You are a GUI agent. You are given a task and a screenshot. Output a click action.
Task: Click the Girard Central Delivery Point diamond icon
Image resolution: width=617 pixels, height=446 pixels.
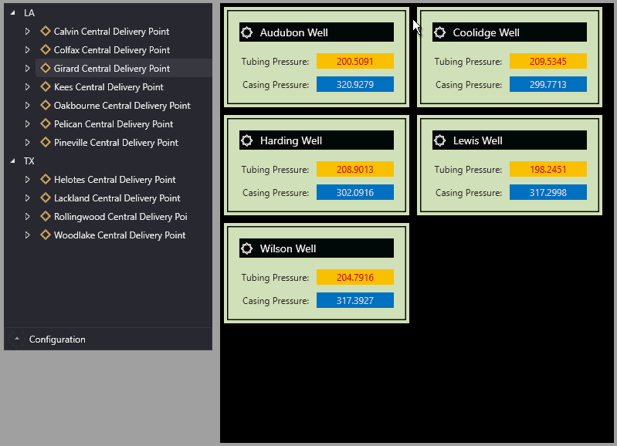coord(46,68)
